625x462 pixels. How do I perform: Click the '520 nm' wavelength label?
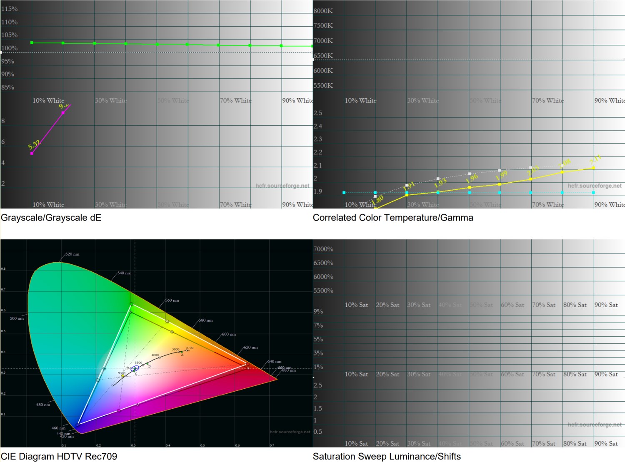pos(72,254)
